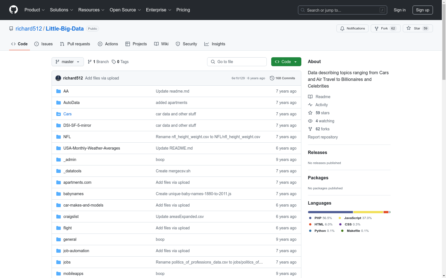Click richard512's avatar in the commit header
This screenshot has height=278, width=446.
coord(58,78)
